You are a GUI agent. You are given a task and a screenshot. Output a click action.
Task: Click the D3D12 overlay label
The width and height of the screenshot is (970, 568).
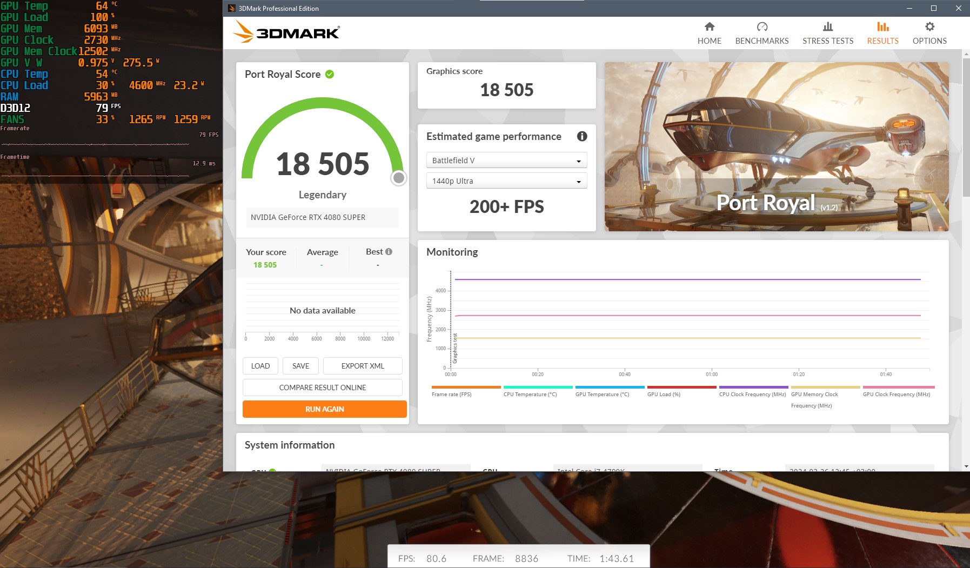[x=16, y=108]
